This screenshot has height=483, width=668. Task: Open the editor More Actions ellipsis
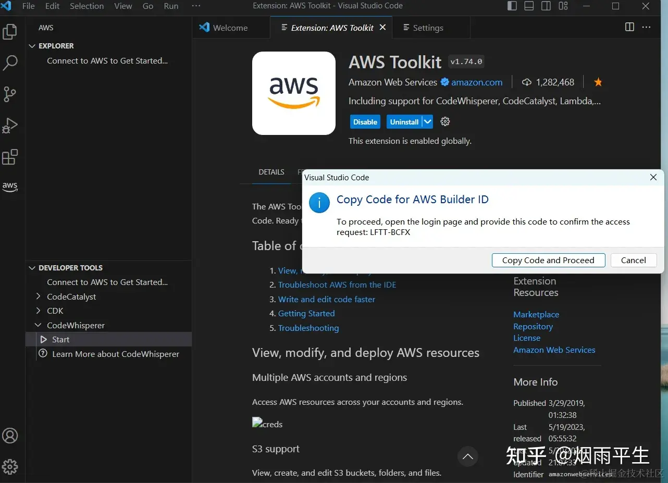647,27
